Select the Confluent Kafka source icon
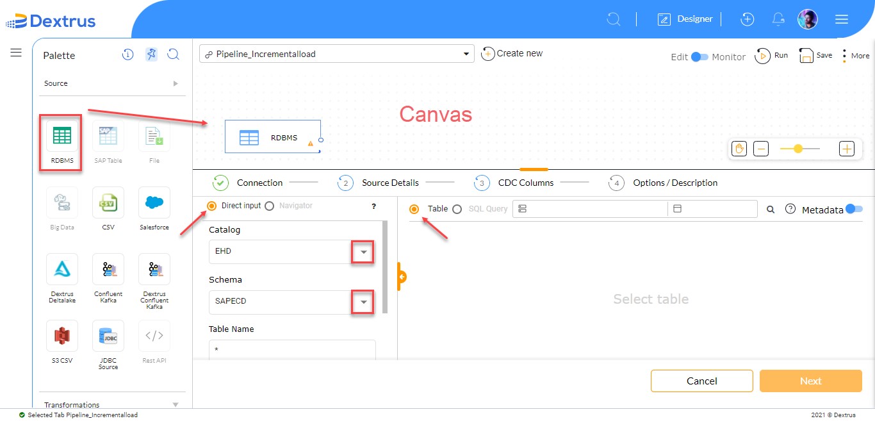Image resolution: width=875 pixels, height=421 pixels. tap(108, 269)
